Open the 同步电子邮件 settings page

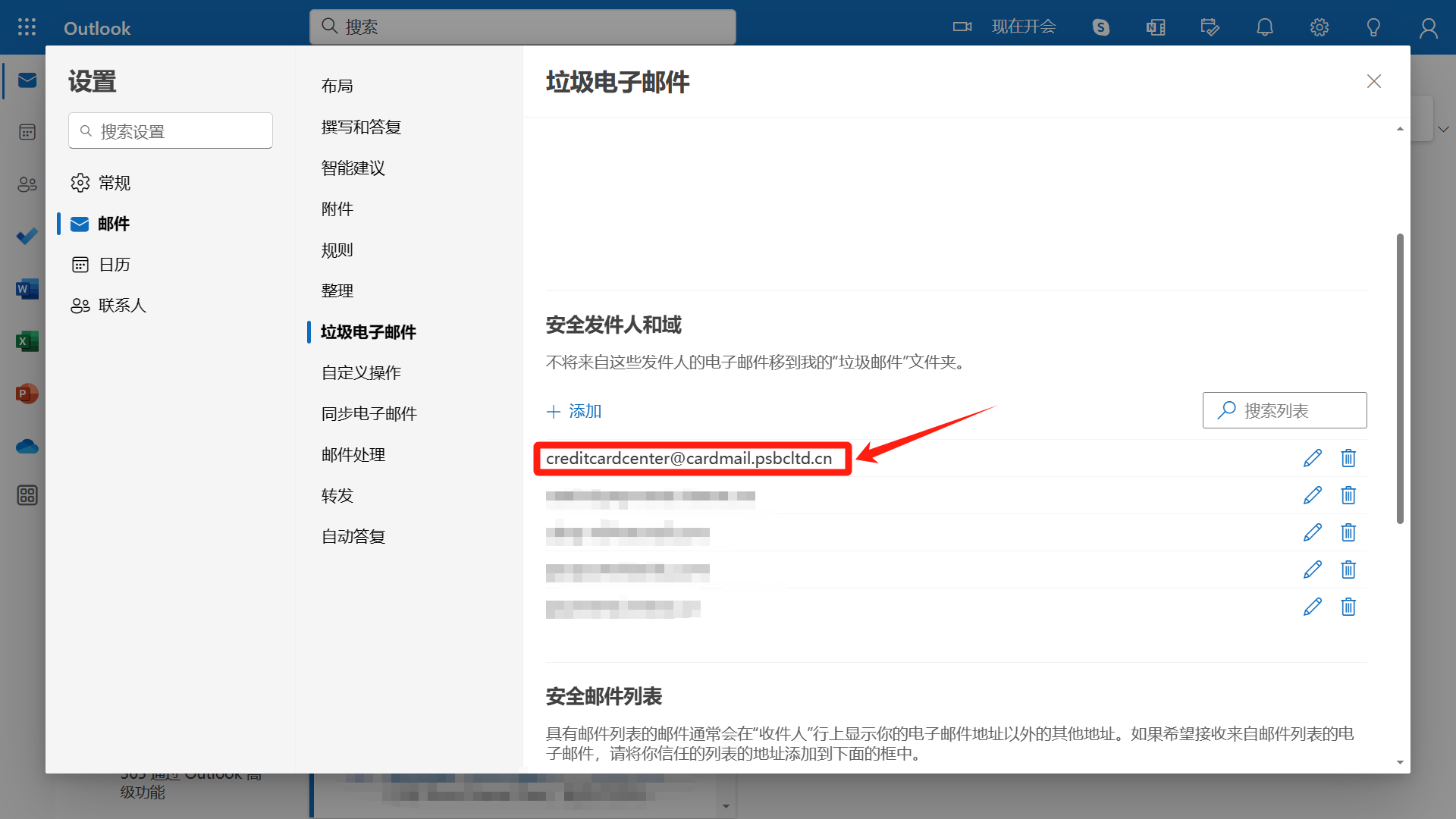[369, 413]
